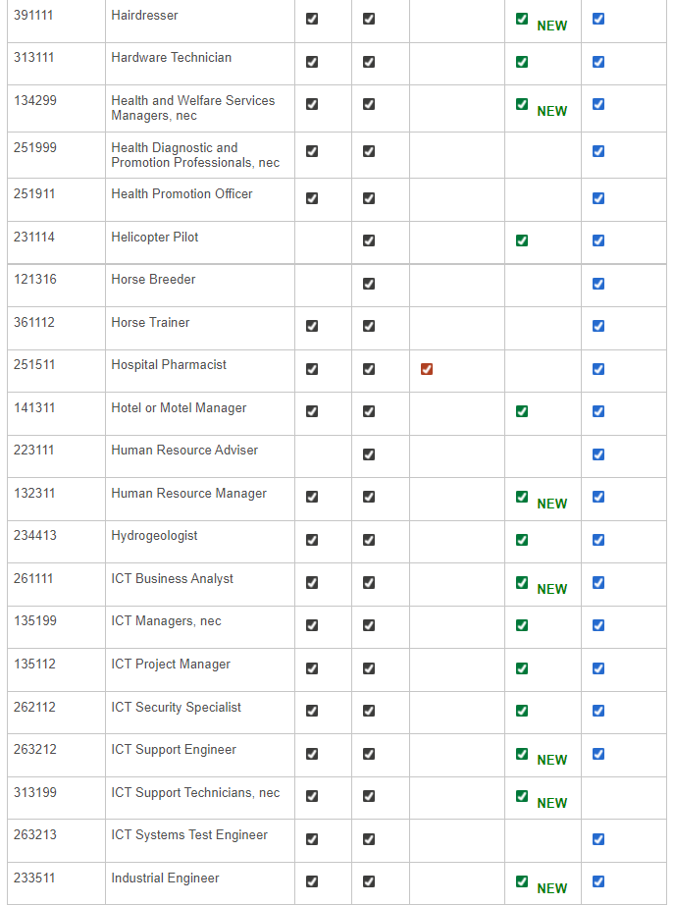The image size is (674, 905).
Task: Click the green checkbox for Hydrogeologist
Action: click(x=522, y=540)
